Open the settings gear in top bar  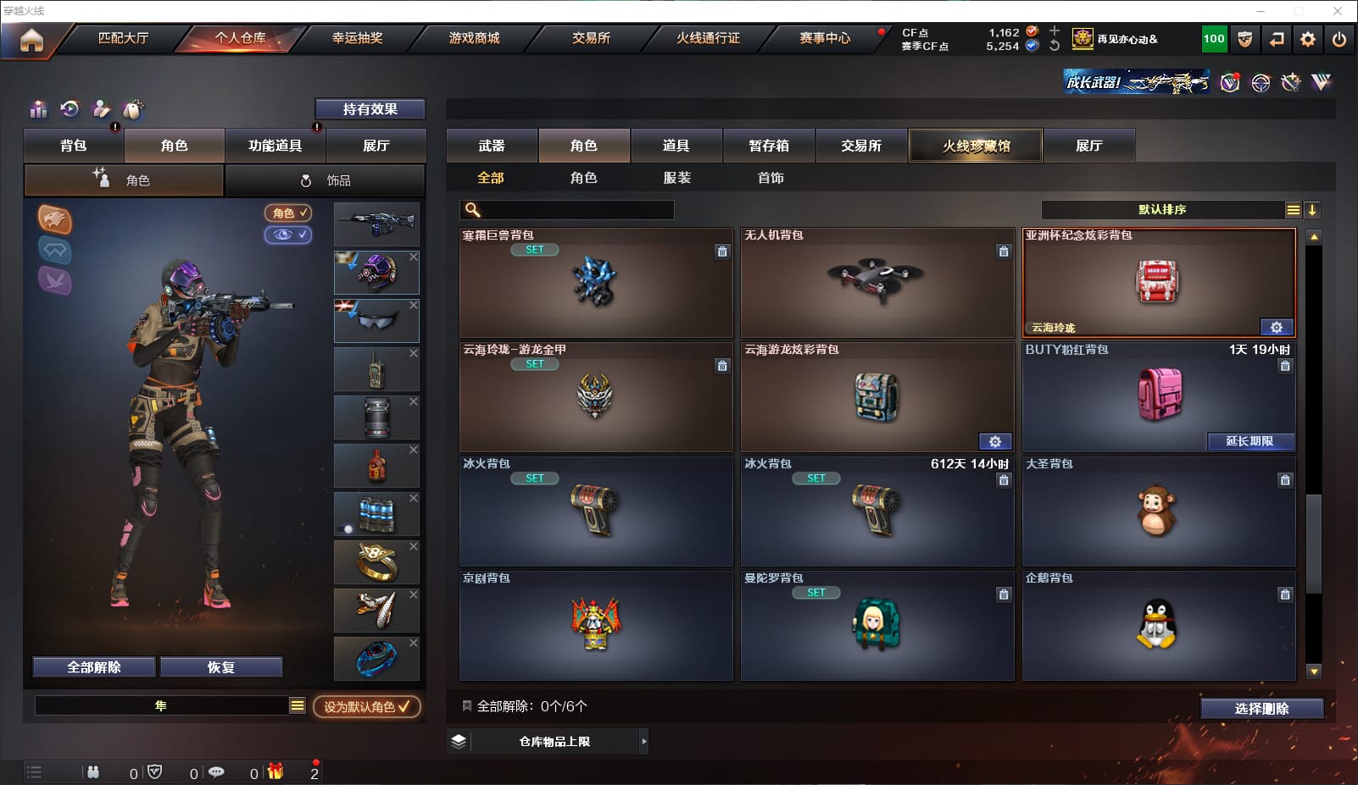[x=1308, y=39]
